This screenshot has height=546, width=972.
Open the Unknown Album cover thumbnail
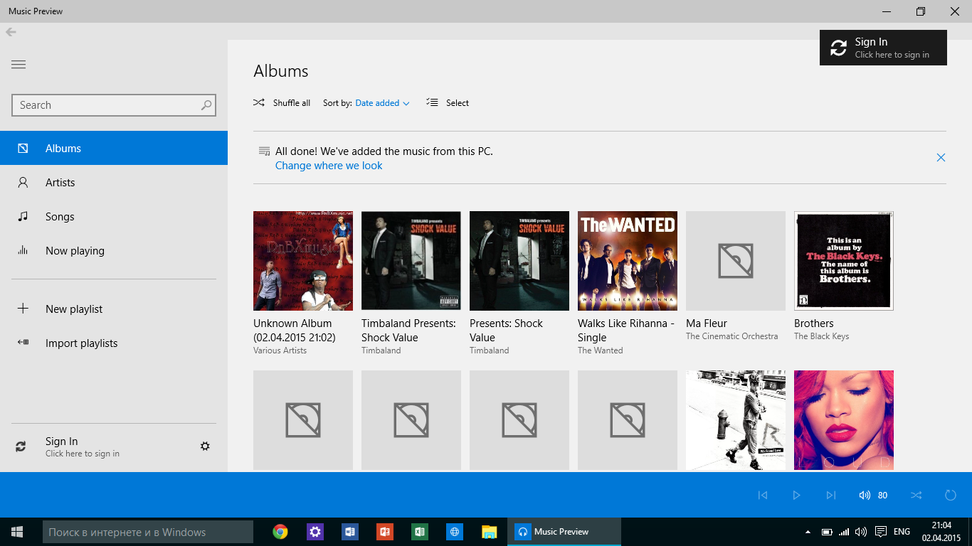(303, 261)
